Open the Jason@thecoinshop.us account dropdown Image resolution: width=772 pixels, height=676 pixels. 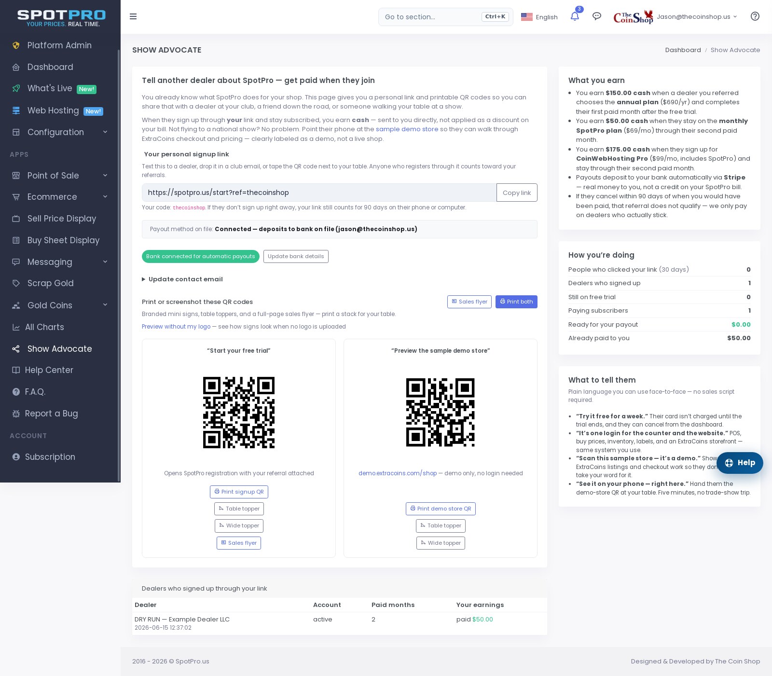pyautogui.click(x=697, y=17)
